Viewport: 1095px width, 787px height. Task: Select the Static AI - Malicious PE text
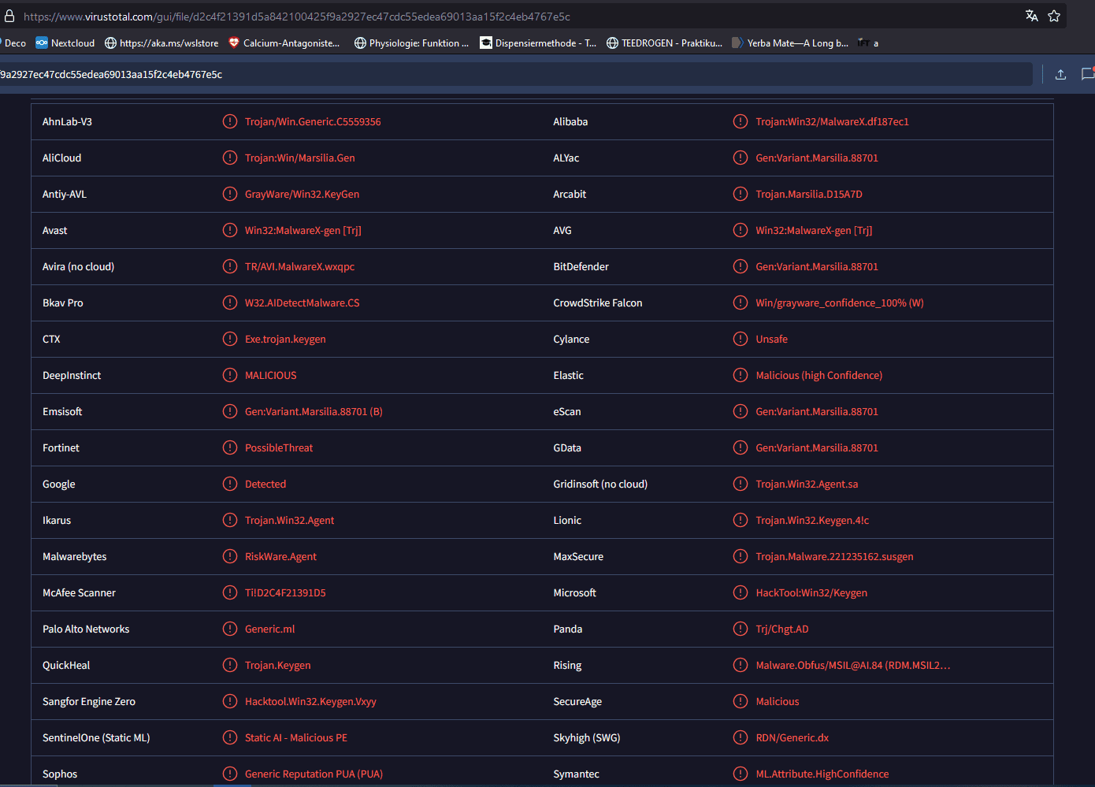295,737
